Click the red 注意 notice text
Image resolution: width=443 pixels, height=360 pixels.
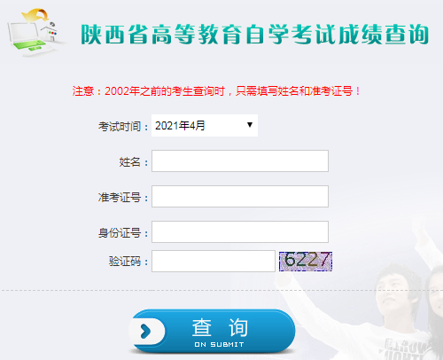point(216,91)
